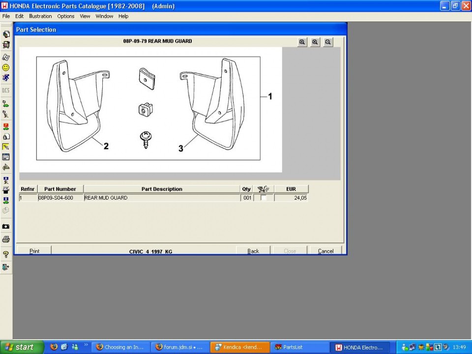Select part number 08P09-S04-600 cell
The image size is (472, 354).
[x=60, y=198]
